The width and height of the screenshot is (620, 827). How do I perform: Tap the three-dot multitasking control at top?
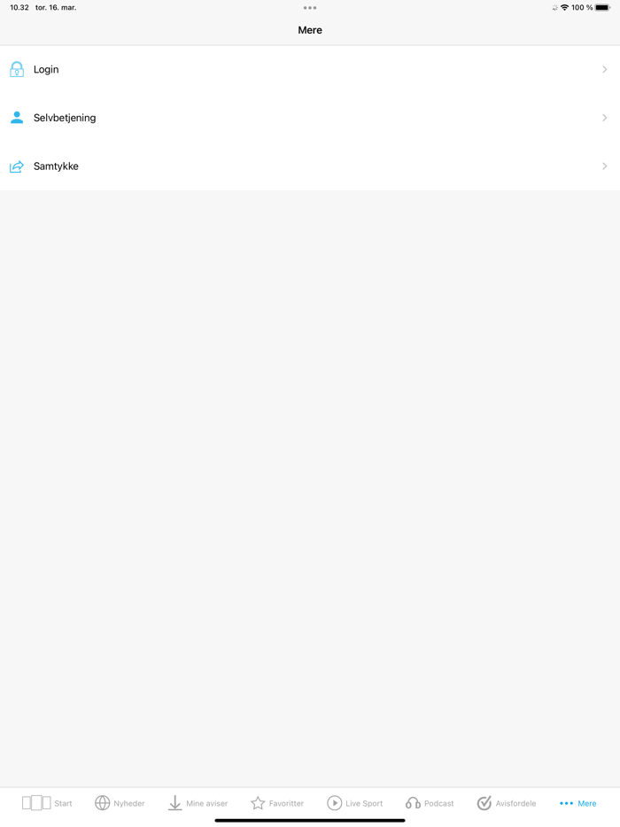pos(310,8)
